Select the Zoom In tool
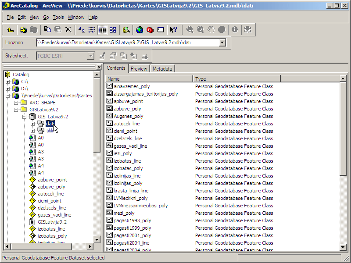 (x=190, y=30)
